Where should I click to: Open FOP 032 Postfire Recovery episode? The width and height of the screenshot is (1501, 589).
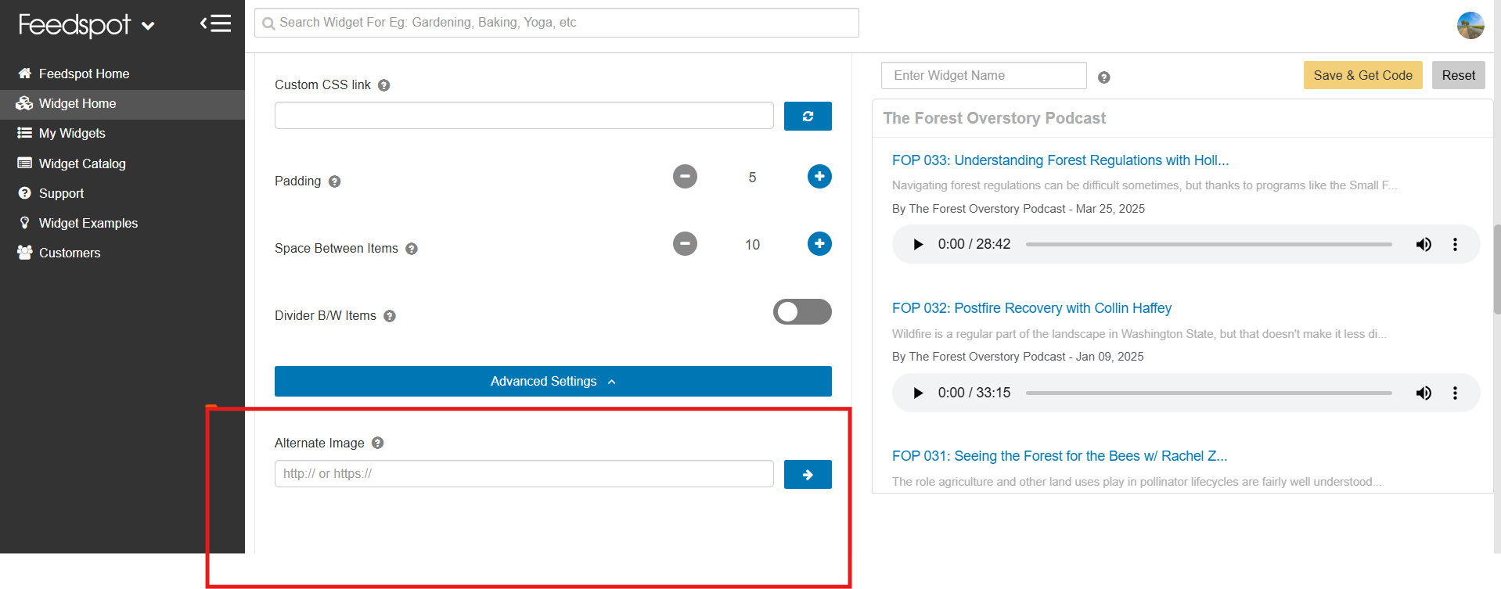tap(1031, 308)
